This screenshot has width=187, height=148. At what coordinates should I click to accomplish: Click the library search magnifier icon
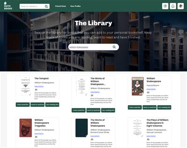(114, 47)
